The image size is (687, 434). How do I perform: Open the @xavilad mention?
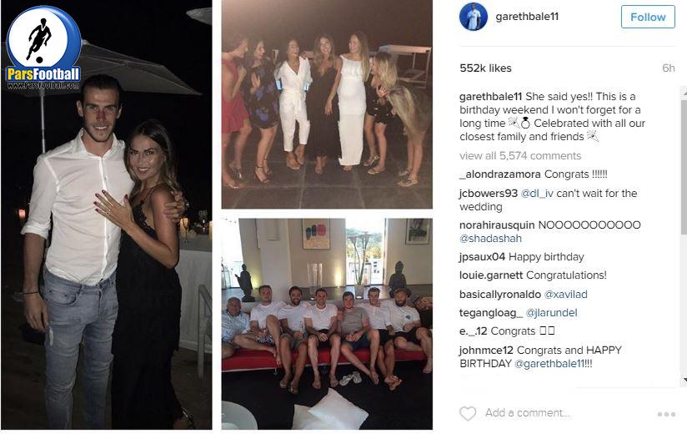(x=565, y=294)
